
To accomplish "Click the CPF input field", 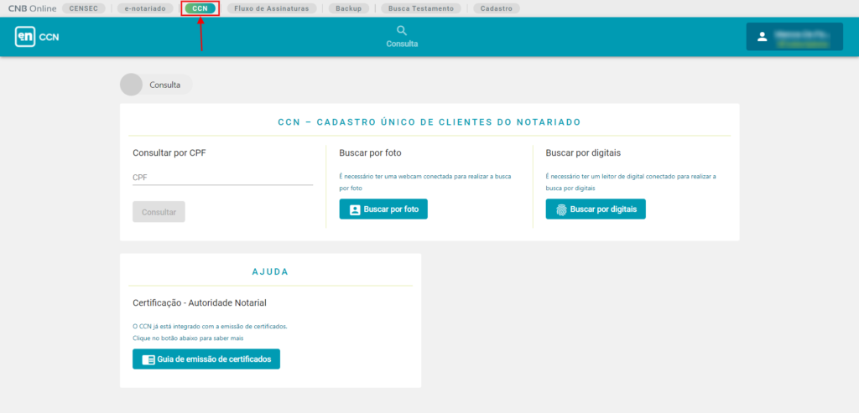I will click(222, 178).
